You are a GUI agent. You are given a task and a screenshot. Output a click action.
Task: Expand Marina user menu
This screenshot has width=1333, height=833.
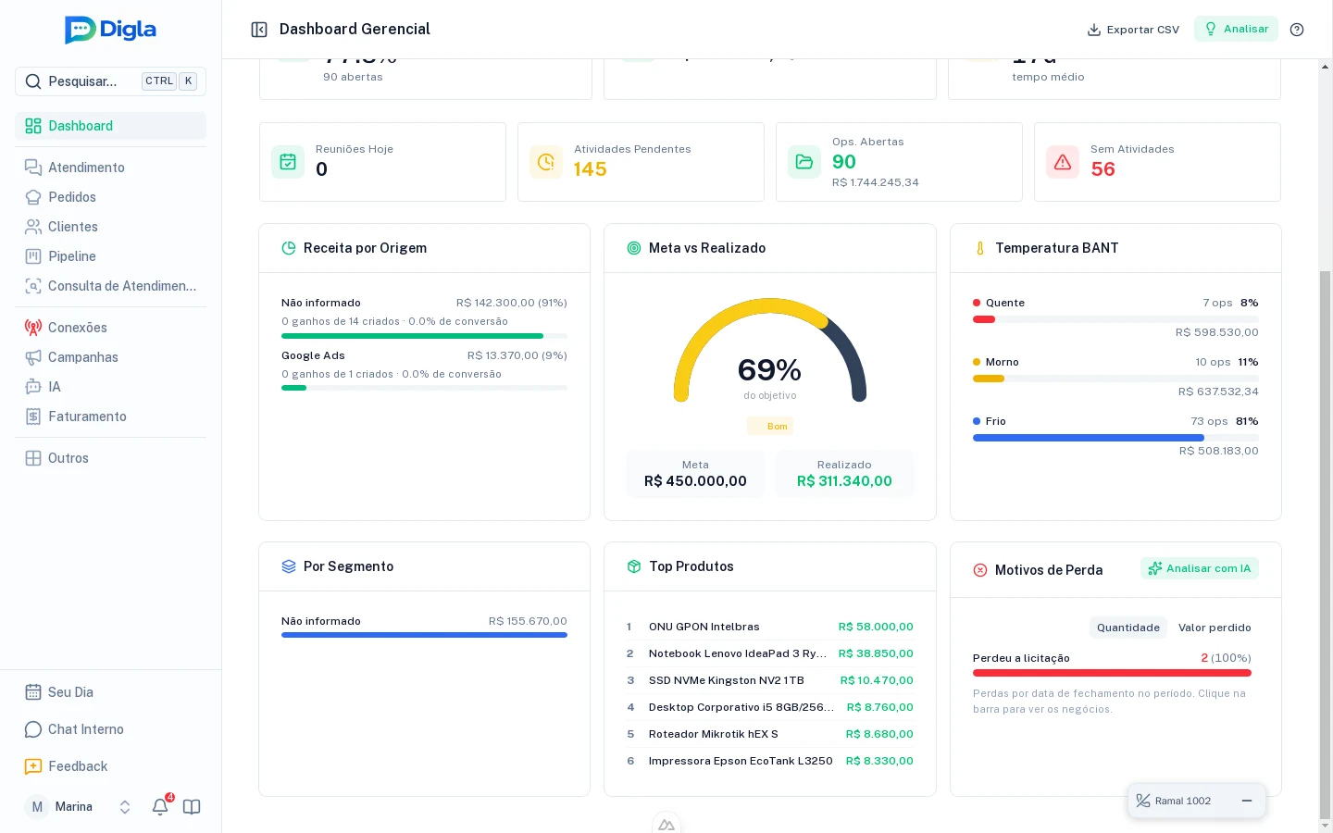(79, 806)
